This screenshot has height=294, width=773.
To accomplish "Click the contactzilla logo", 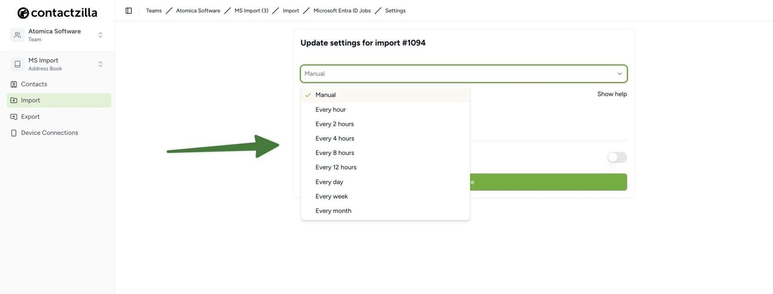I will (x=57, y=13).
